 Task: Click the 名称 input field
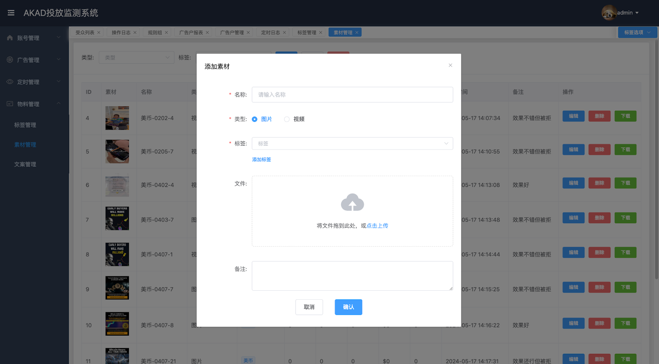coord(352,95)
